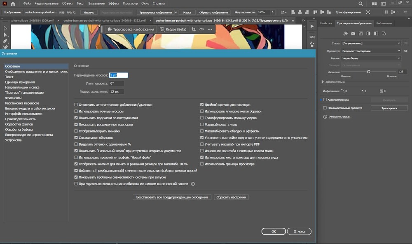Click the Home icon in the menu bar
The image size is (412, 244).
coord(13,4)
